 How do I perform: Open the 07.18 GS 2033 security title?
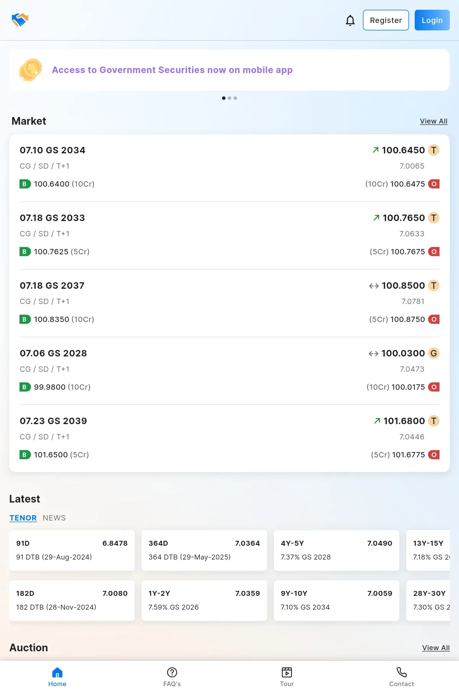pos(52,218)
